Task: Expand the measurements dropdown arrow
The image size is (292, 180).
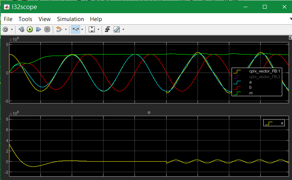Action: pos(123,29)
